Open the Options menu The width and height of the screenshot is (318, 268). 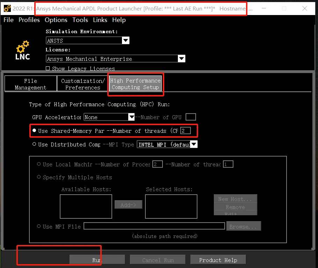(56, 20)
